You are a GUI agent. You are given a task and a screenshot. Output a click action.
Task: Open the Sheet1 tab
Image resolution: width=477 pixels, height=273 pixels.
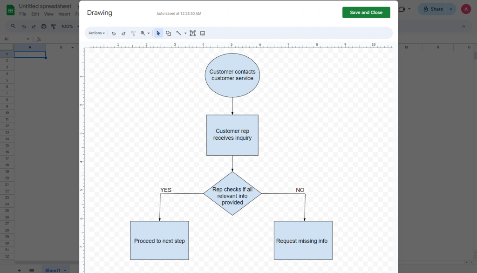[53, 270]
